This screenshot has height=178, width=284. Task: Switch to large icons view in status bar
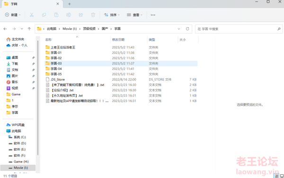click(282, 176)
